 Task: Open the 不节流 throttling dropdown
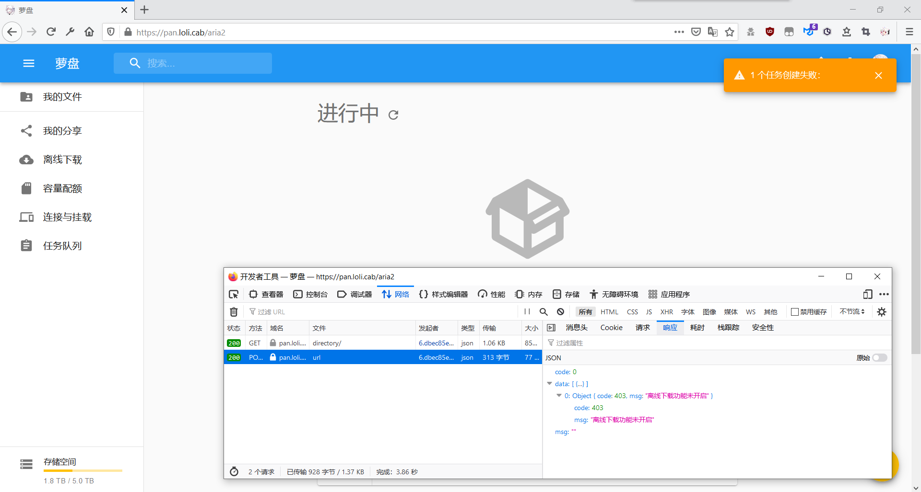(852, 312)
